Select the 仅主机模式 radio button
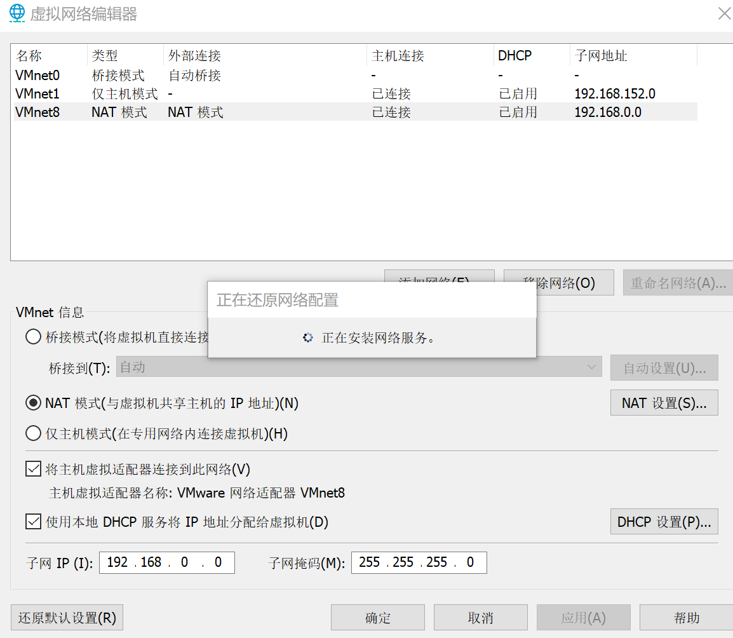This screenshot has height=638, width=733. pos(33,433)
